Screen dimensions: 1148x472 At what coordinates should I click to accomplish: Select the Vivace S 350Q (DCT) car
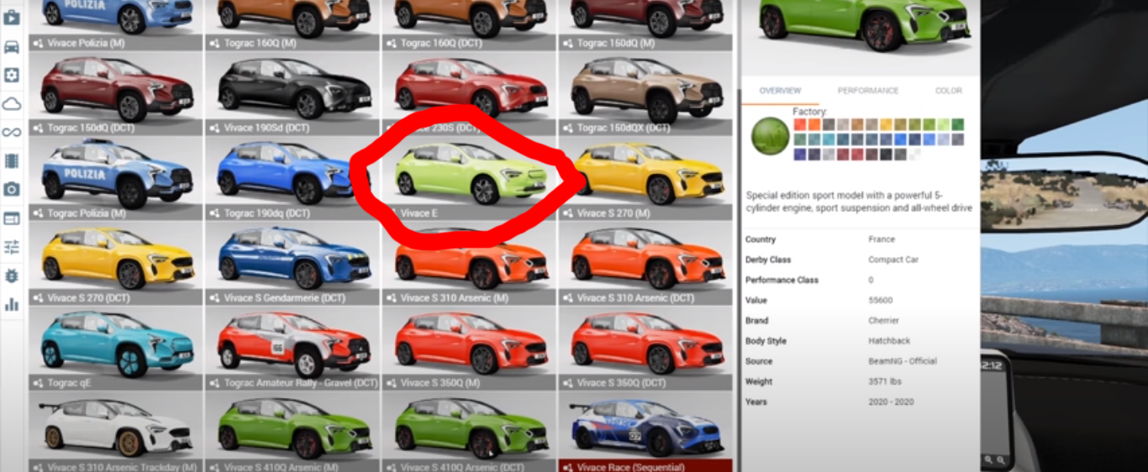[x=645, y=349]
